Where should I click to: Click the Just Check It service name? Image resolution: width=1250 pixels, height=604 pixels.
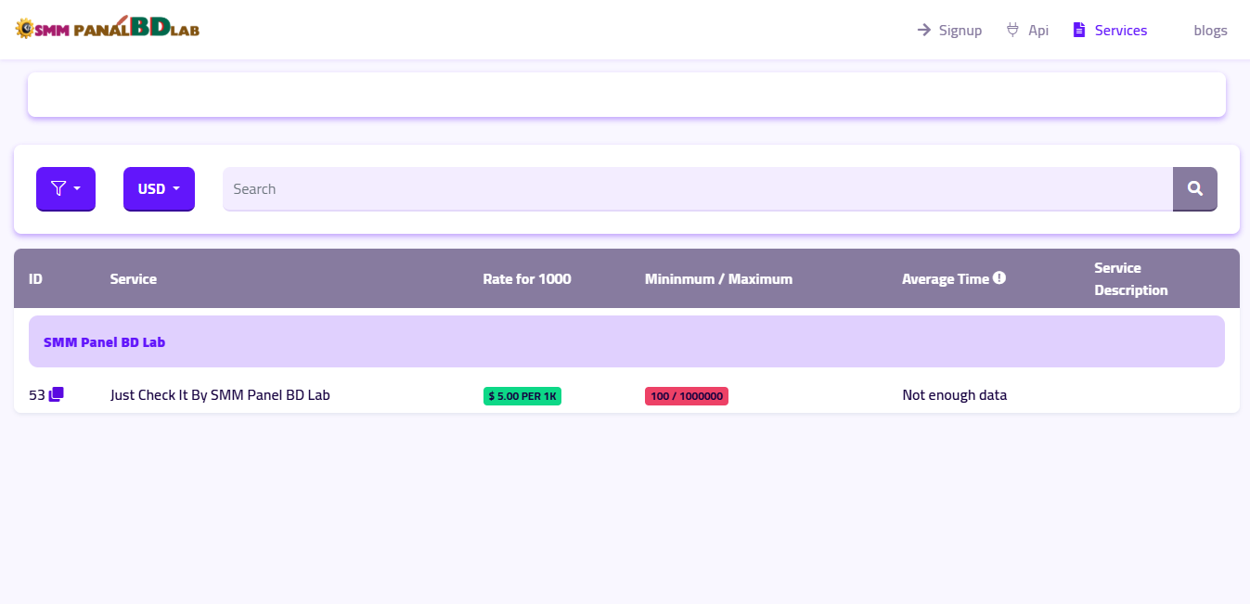(220, 395)
